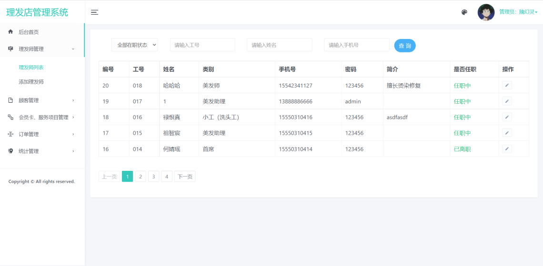Click the 上一页 previous page button

110,177
